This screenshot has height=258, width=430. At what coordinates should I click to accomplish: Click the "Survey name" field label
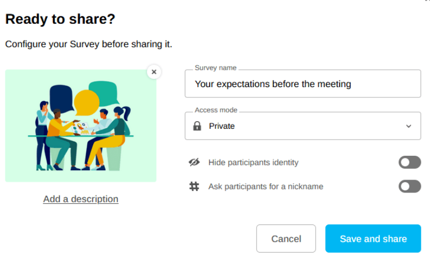[x=216, y=68]
